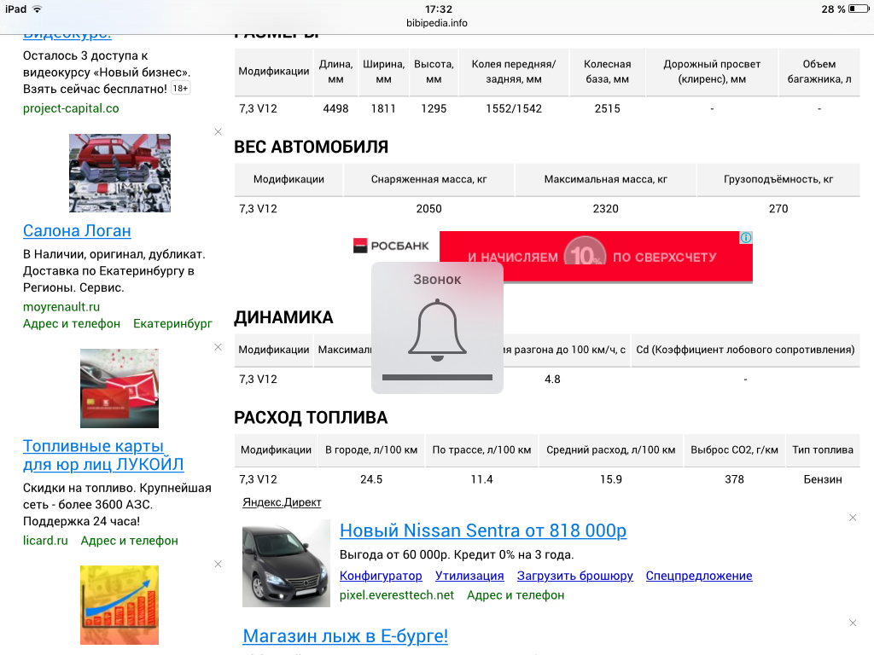Open Новый Nissan Sentra от 818 000р link

click(x=483, y=530)
